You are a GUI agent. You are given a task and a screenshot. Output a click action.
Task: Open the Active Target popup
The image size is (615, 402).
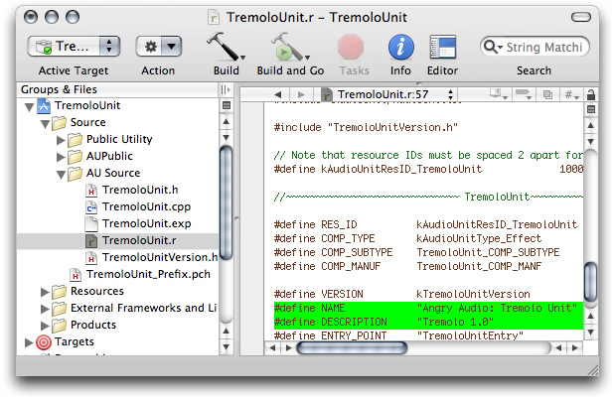76,47
